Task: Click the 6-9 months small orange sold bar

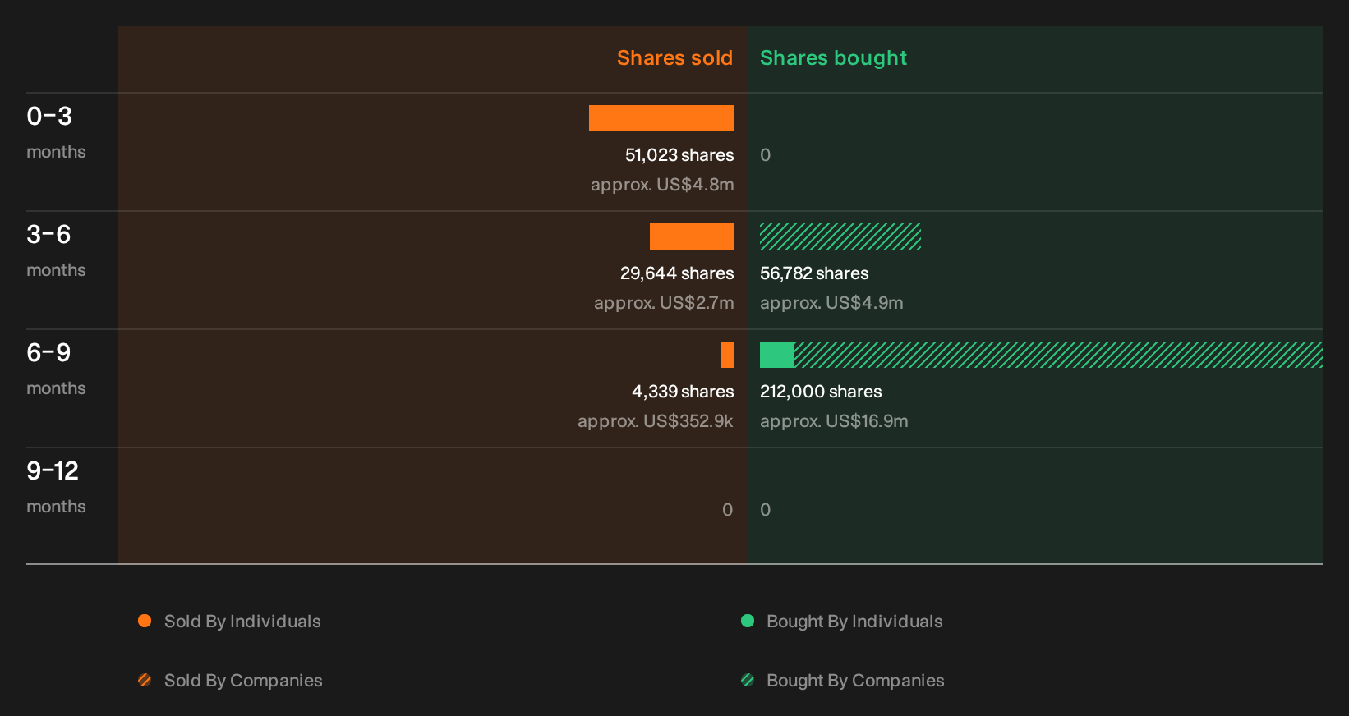Action: (x=727, y=355)
